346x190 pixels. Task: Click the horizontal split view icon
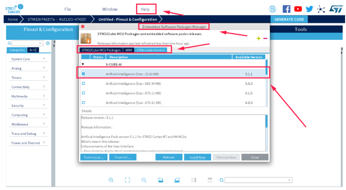(x=210, y=180)
